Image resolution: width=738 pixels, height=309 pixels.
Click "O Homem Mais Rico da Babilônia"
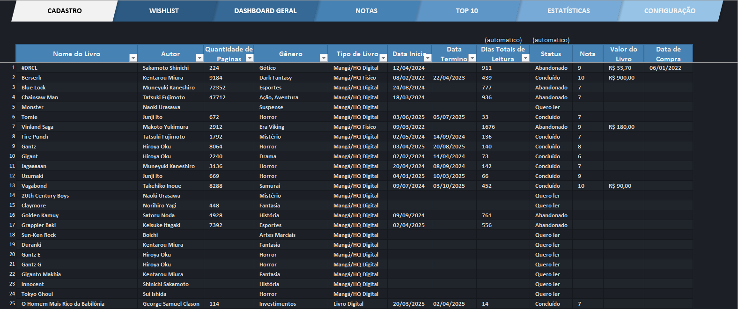tap(77, 304)
